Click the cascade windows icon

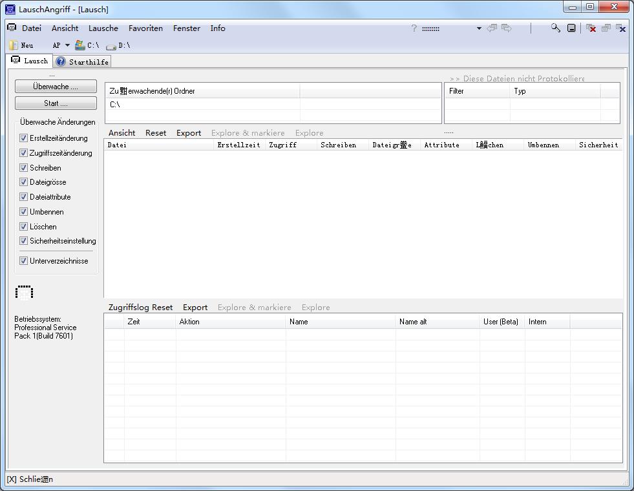click(606, 28)
